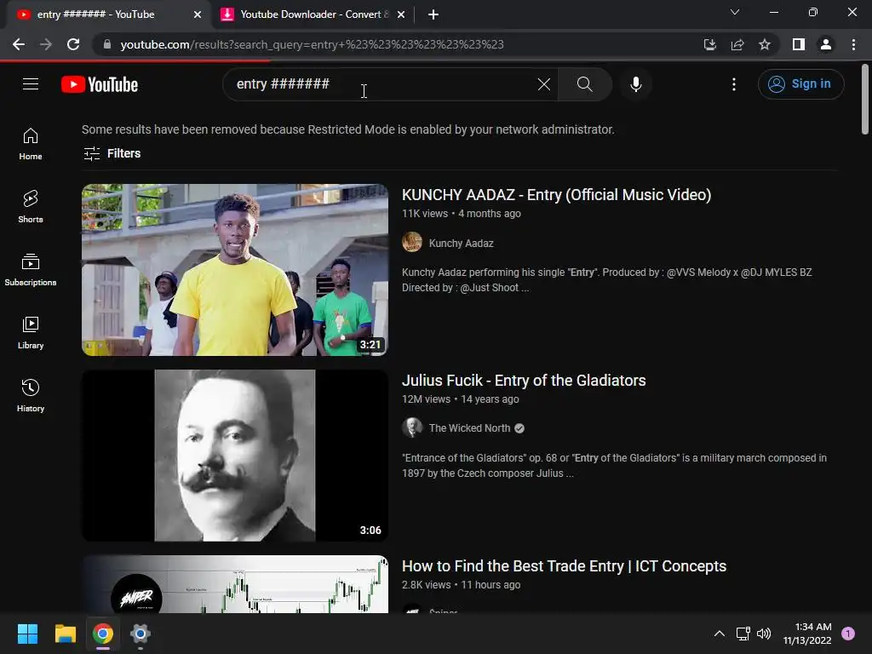Open Library in the sidebar
The width and height of the screenshot is (872, 654).
pos(31,333)
